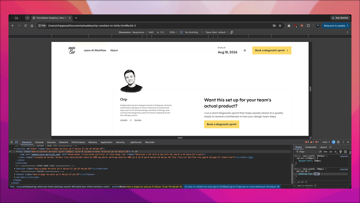Click the home icon in Chrome toolbar
The image size is (360, 203).
(32, 26)
